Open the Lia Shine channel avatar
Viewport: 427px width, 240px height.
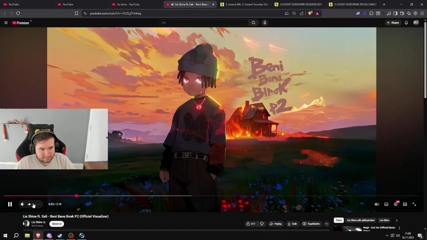click(26, 224)
